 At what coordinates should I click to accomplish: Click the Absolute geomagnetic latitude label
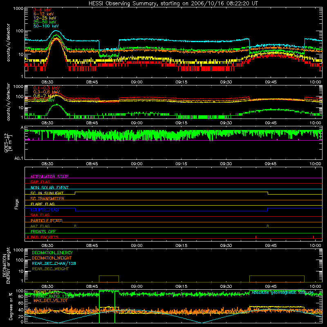[282, 293]
